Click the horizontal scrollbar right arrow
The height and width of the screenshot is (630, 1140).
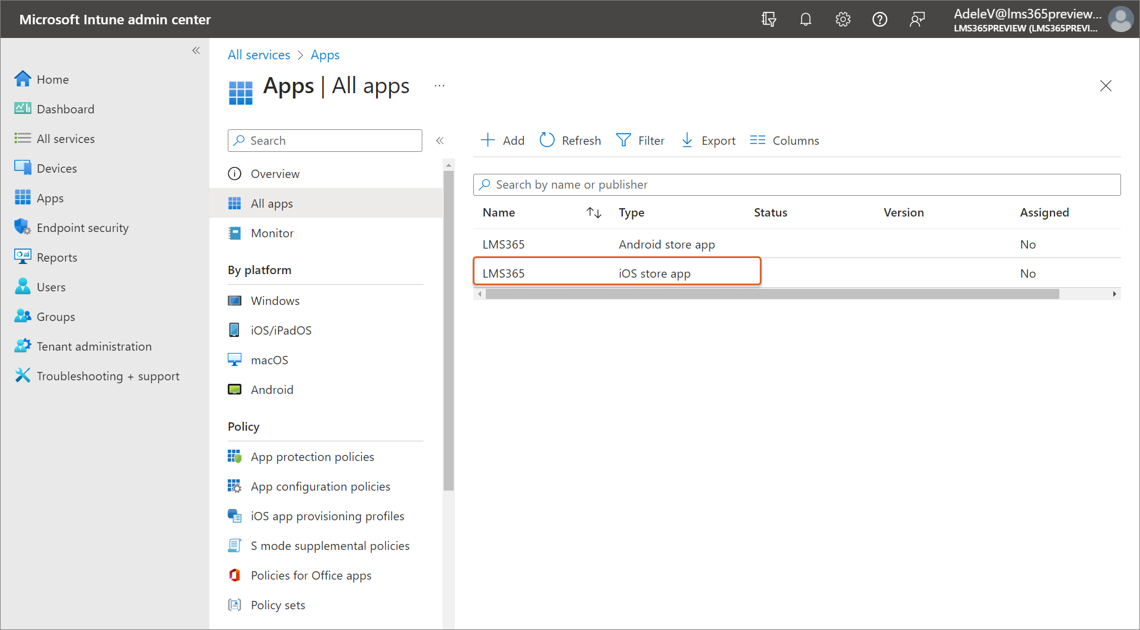pos(1114,294)
